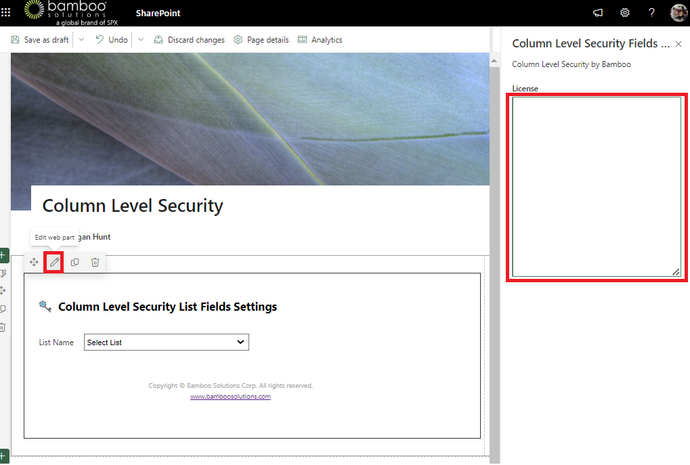Expand the Save as draft dropdown arrow
Viewport: 690px width, 465px height.
tap(81, 39)
